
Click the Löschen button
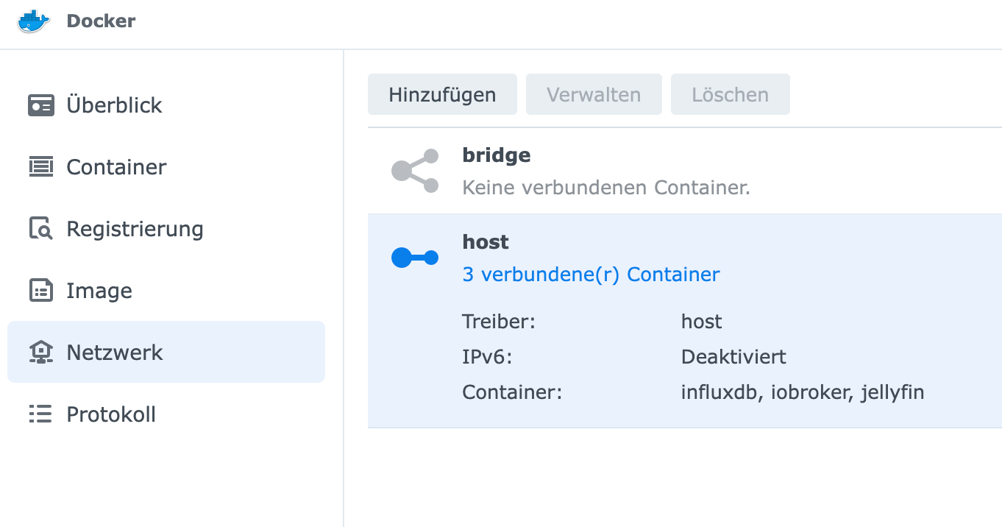[730, 94]
